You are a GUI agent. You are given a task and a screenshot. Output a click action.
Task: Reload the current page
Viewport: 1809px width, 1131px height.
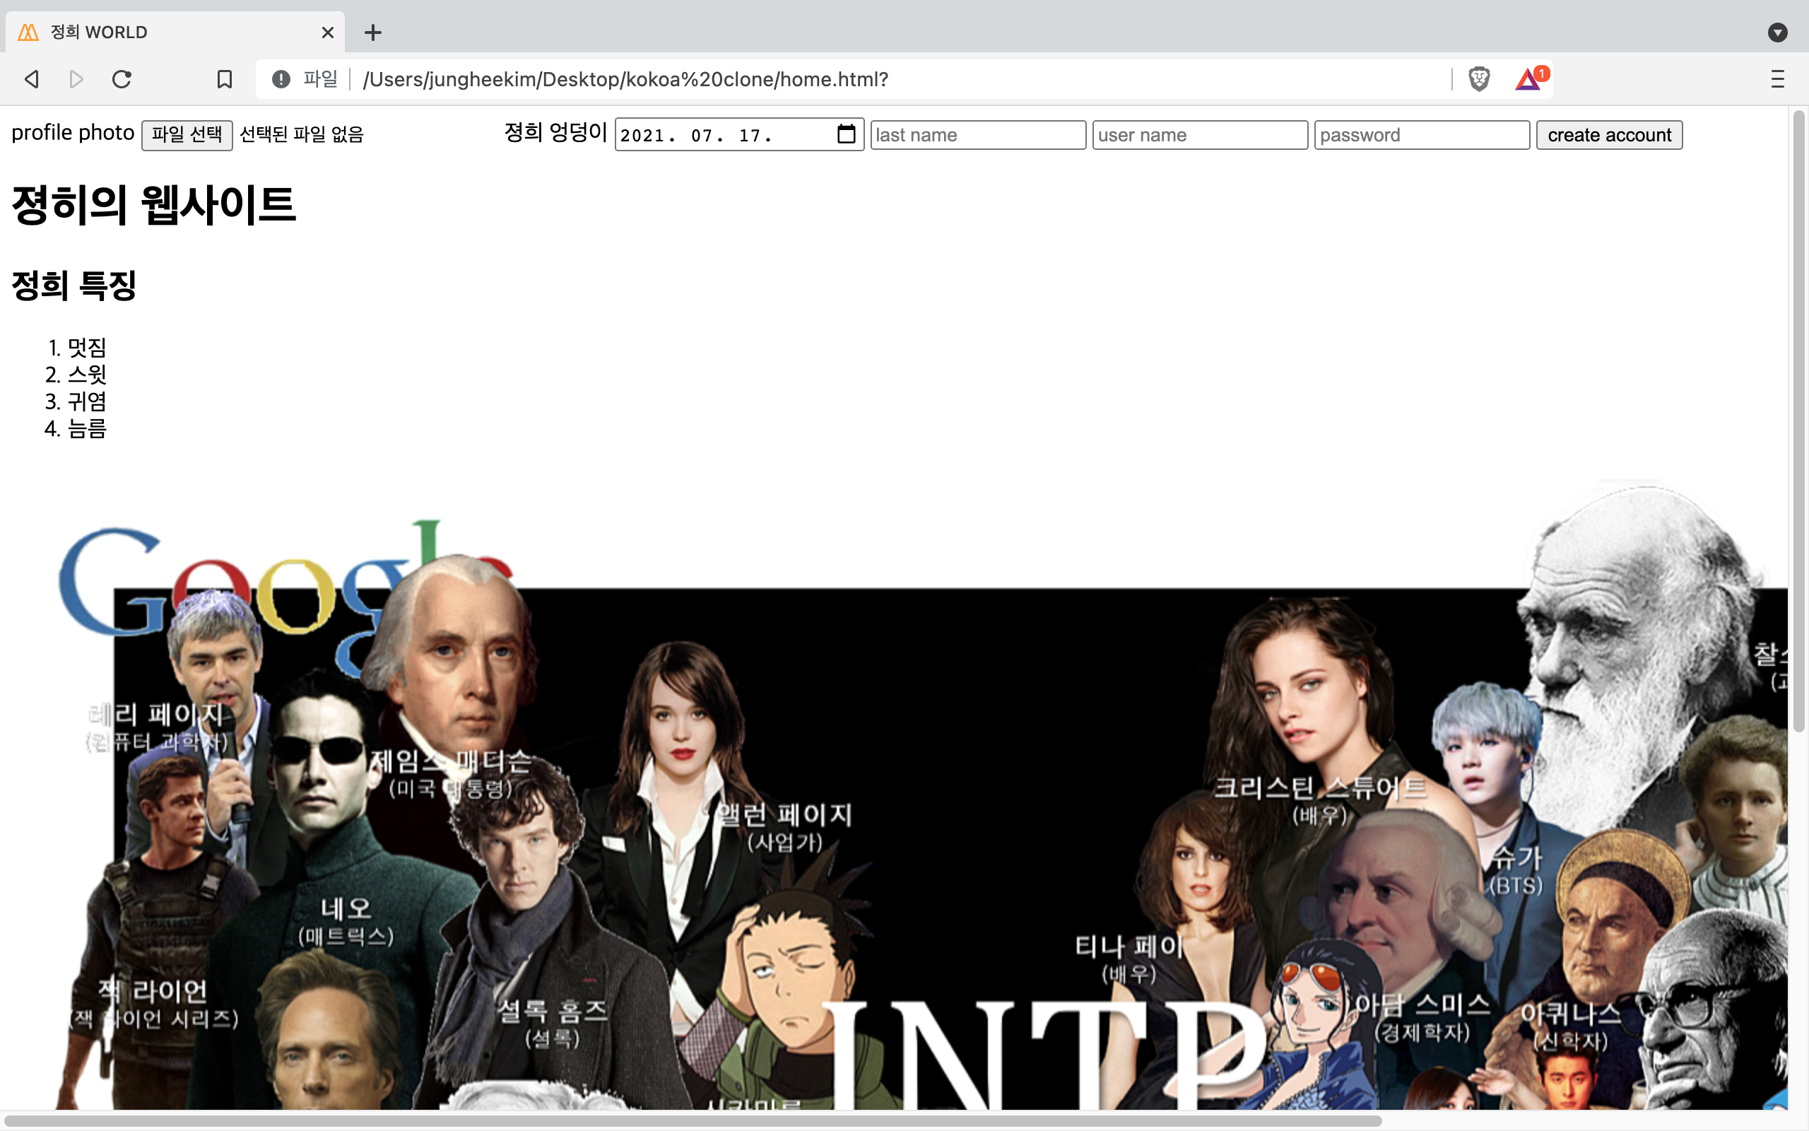[121, 79]
